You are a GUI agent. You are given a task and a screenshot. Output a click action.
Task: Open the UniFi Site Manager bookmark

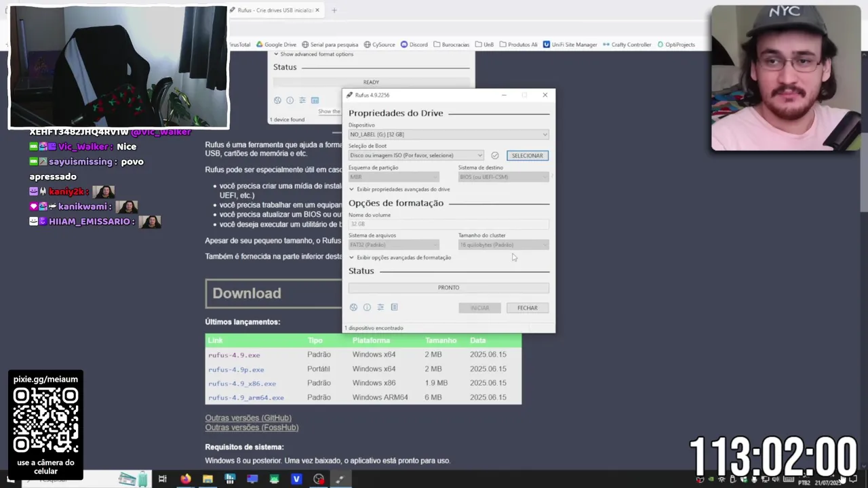click(570, 45)
